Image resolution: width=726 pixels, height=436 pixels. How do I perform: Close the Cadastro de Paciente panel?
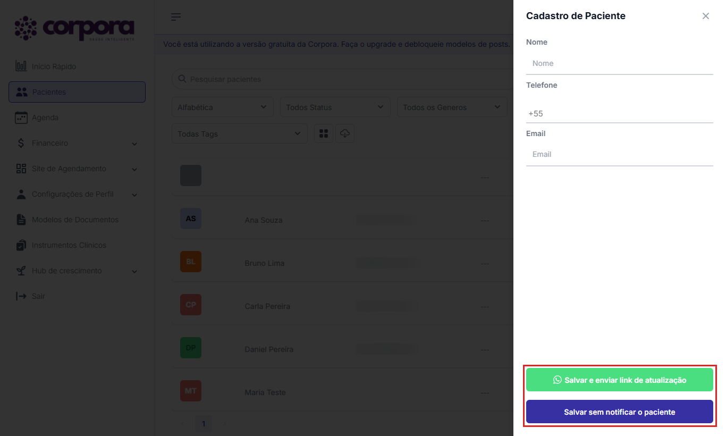pos(706,16)
